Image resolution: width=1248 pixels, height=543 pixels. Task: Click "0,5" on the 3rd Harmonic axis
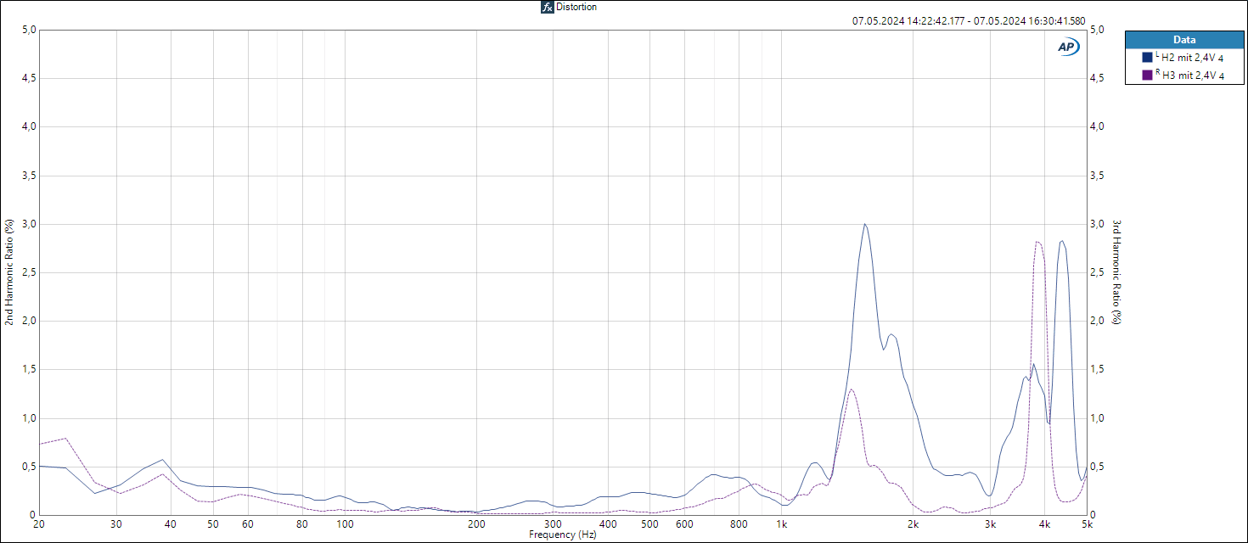point(1096,467)
